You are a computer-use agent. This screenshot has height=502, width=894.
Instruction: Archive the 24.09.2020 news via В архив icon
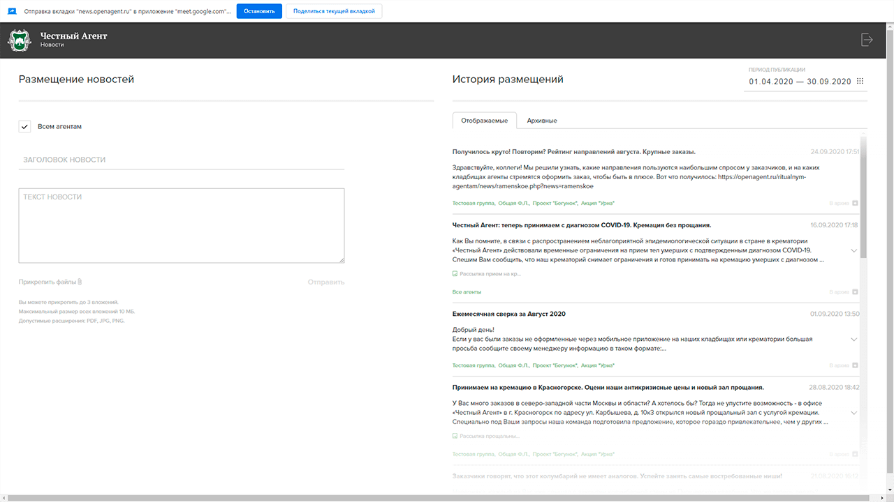[x=855, y=204]
